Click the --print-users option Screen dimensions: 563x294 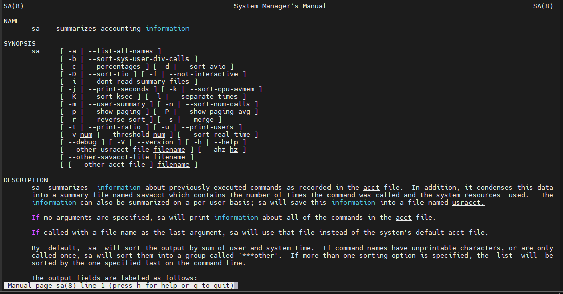pos(208,127)
